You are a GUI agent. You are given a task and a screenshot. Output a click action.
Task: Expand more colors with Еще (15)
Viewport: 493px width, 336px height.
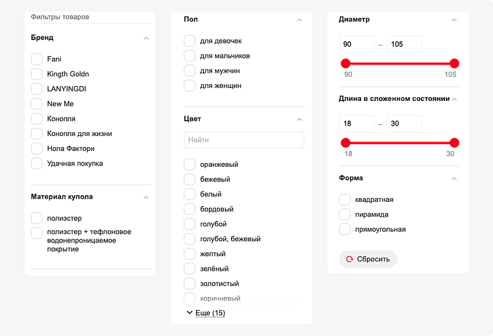(x=206, y=313)
